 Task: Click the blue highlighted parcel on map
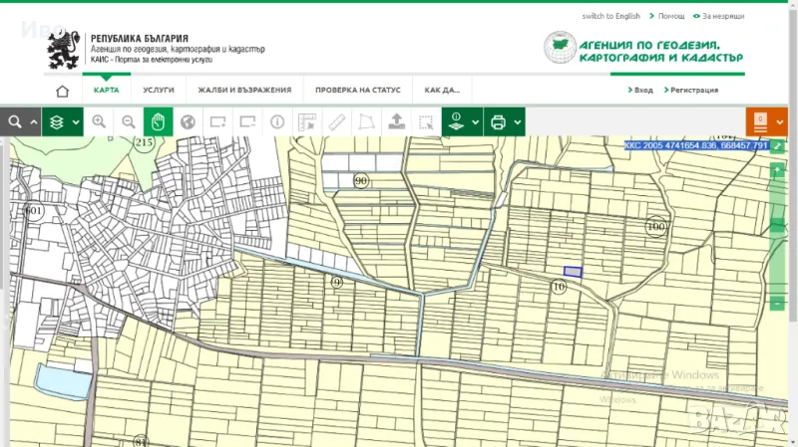pyautogui.click(x=573, y=271)
